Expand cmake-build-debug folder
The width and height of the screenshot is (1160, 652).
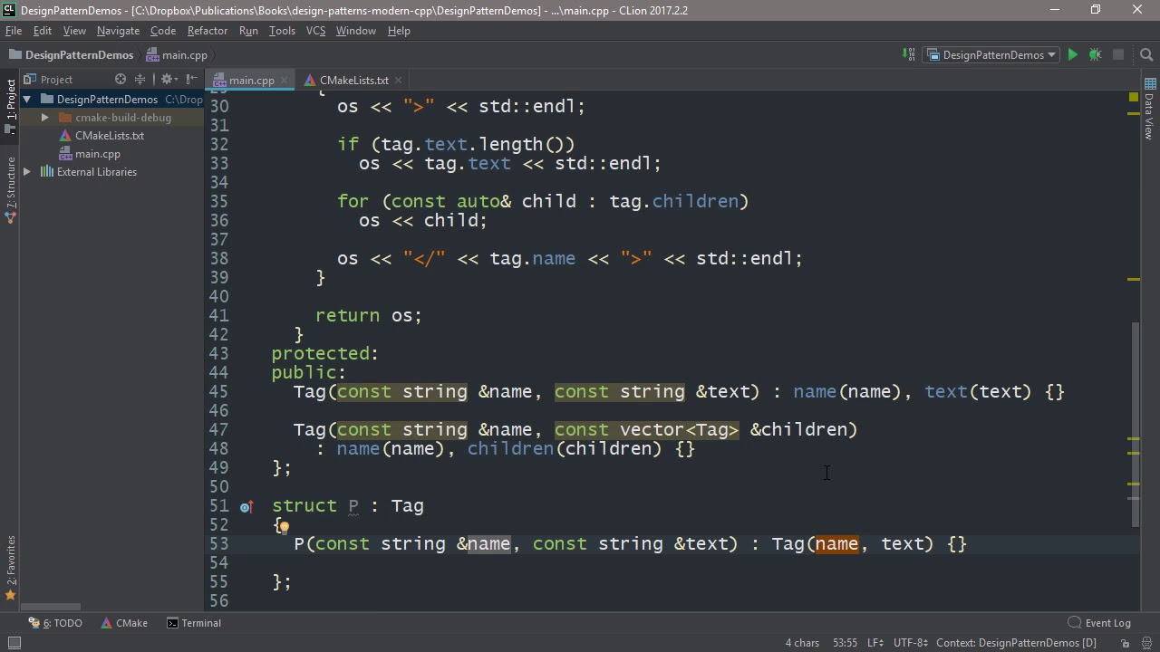[44, 118]
